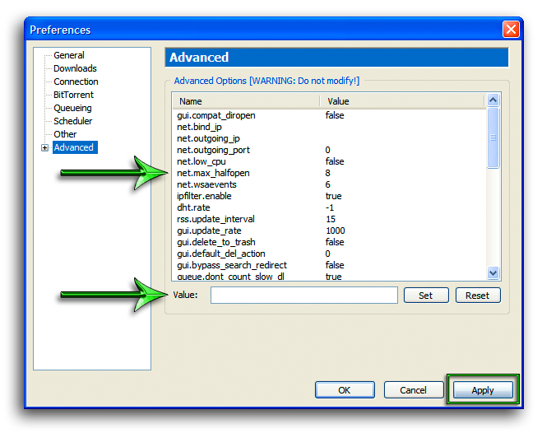Viewport: 542px width, 433px height.
Task: Click the scroll down arrow of options list
Action: [x=493, y=272]
